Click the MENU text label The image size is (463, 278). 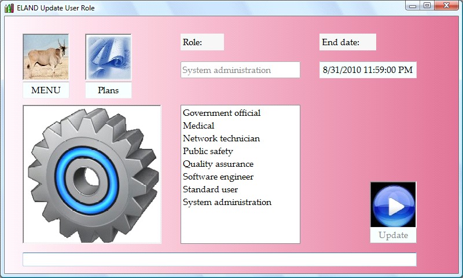46,90
